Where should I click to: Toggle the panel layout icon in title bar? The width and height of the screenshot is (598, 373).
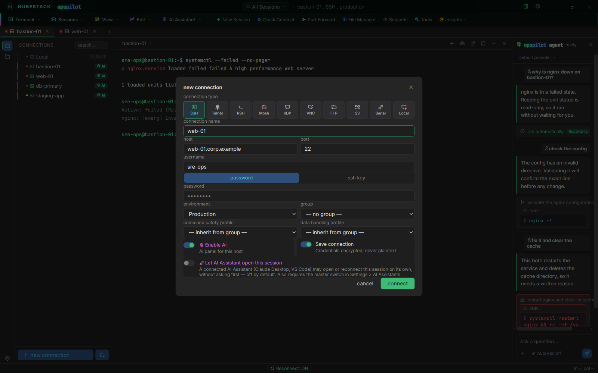click(x=526, y=7)
